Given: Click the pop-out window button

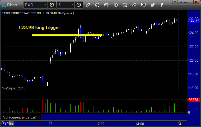Looking at the screenshot, I should pyautogui.click(x=180, y=2).
